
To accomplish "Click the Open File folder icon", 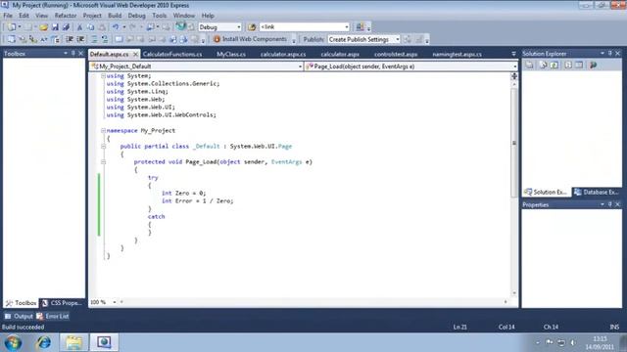I will click(x=43, y=27).
